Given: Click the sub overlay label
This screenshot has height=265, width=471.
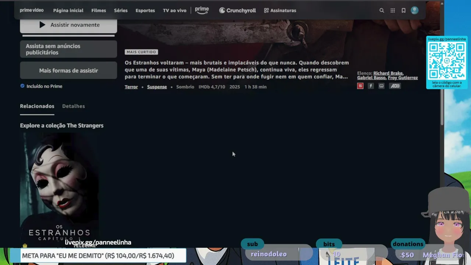Looking at the screenshot, I should click(x=252, y=244).
